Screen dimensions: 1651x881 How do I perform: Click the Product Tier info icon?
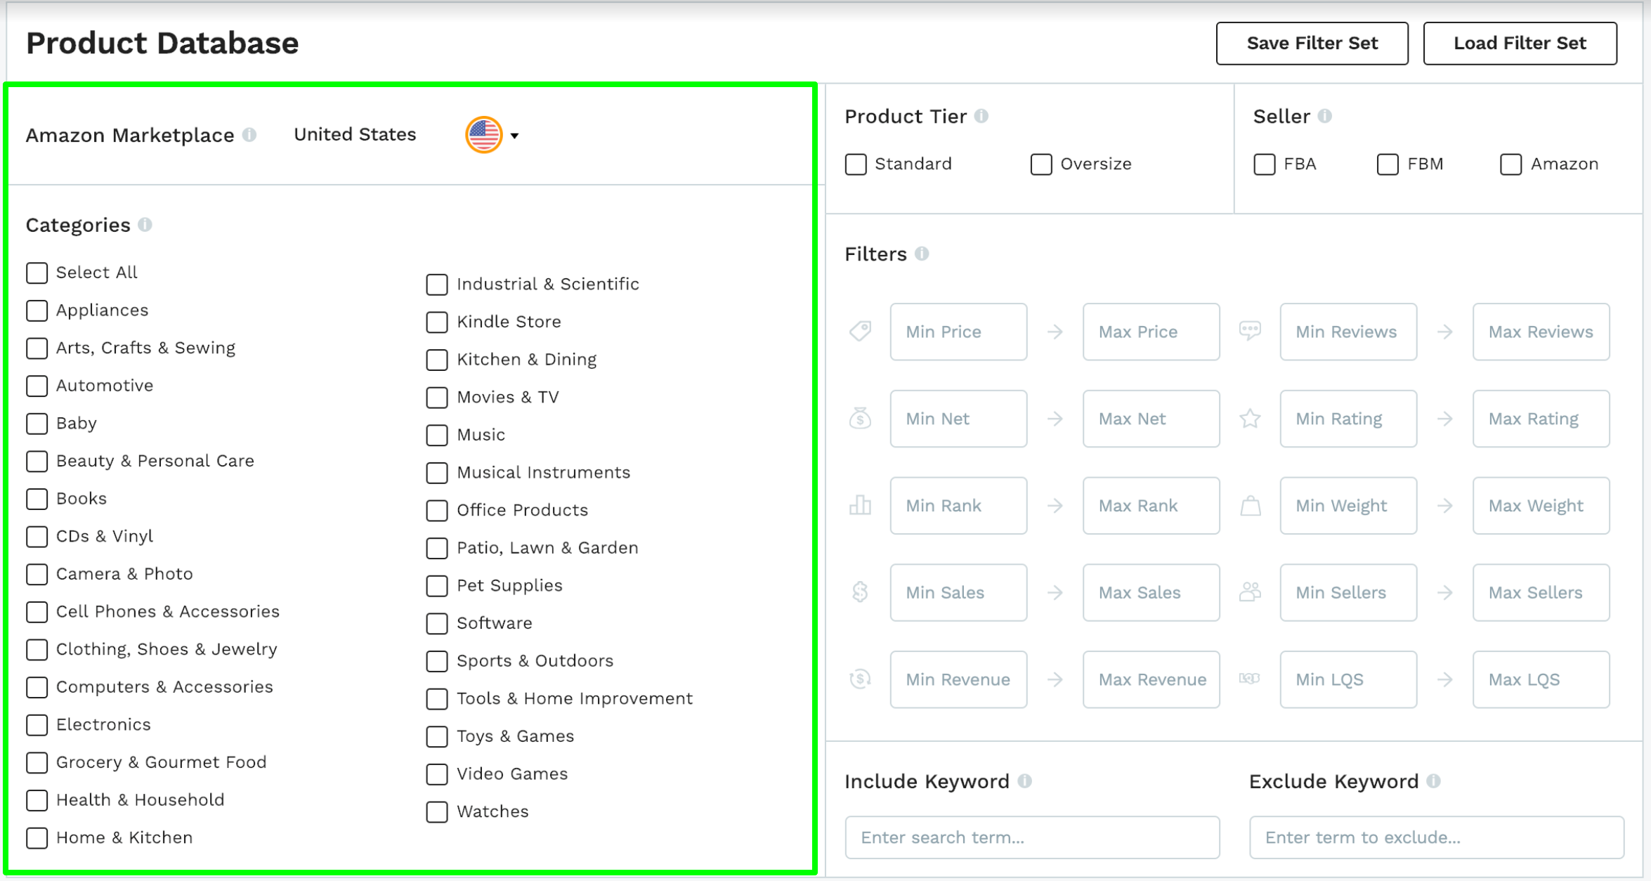[981, 116]
